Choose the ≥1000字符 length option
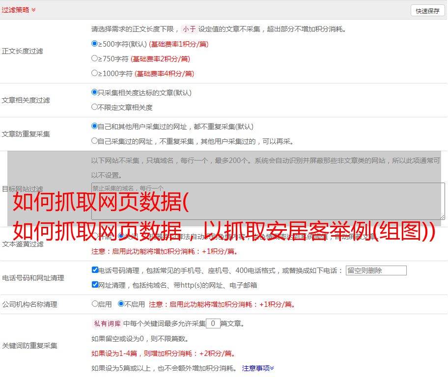Image resolution: width=448 pixels, height=377 pixels. tap(95, 73)
